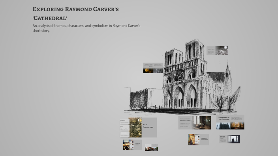Open the slide thumbnail with the glowing moon image
Viewport: 278px width, 156px height.
[217, 50]
